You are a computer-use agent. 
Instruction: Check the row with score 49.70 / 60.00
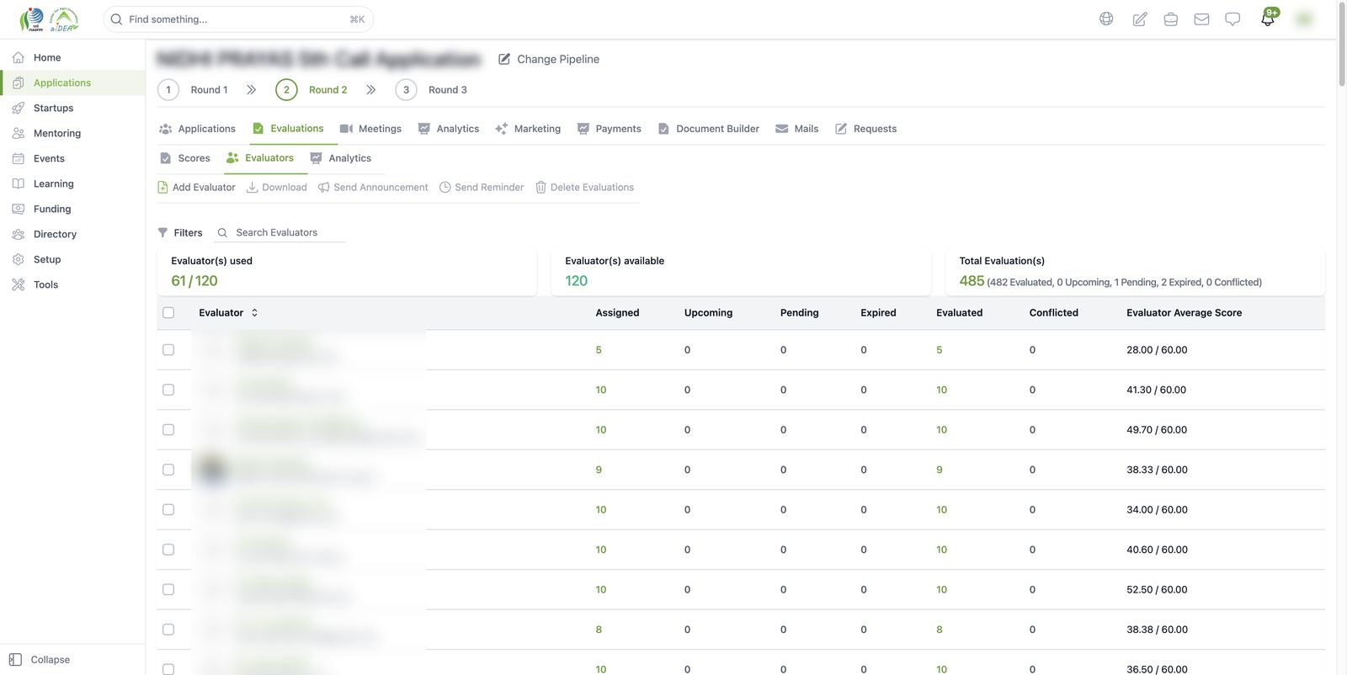coord(168,429)
